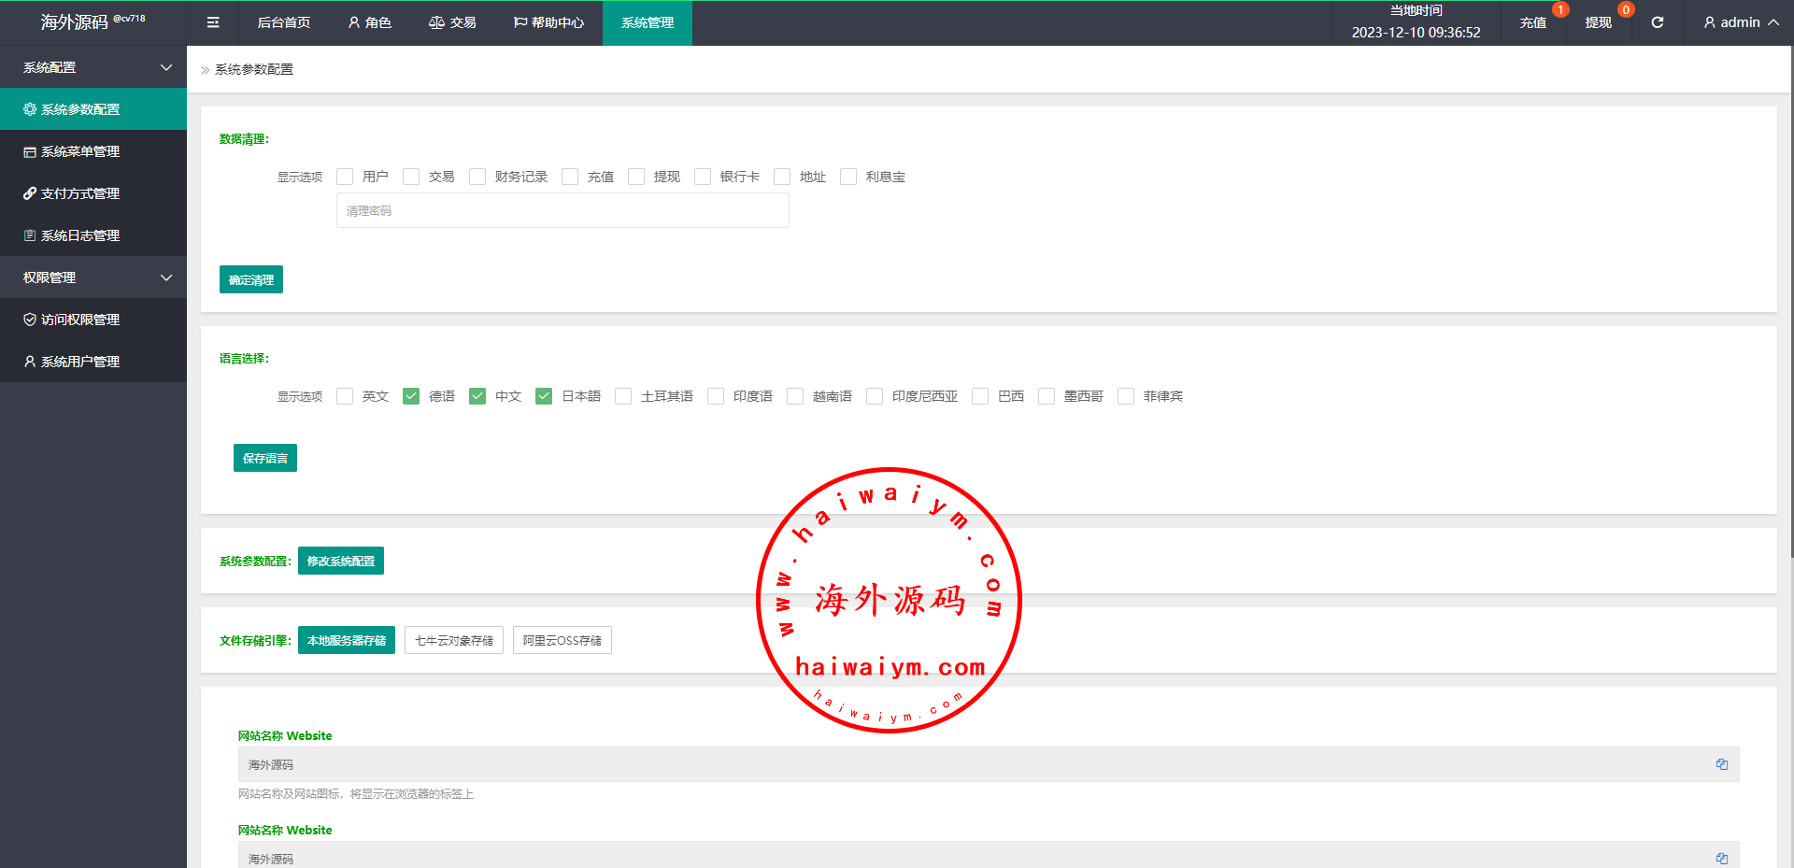Click the sidebar collapse hamburger icon
The height and width of the screenshot is (868, 1794).
coord(213,22)
